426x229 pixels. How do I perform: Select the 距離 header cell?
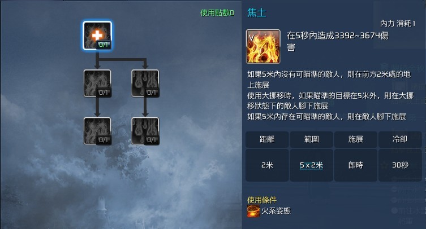tap(267, 139)
